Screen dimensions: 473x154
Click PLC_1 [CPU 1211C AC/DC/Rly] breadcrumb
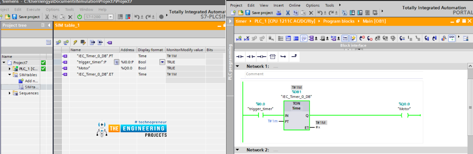pos(285,21)
